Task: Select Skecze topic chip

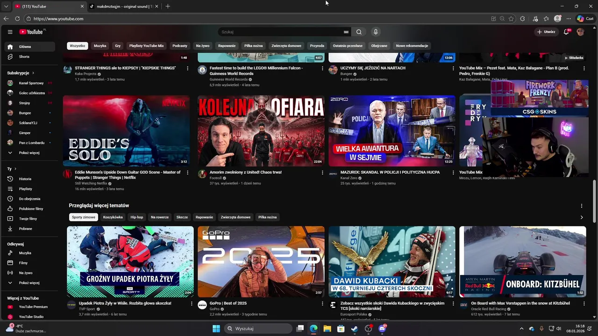Action: point(182,217)
